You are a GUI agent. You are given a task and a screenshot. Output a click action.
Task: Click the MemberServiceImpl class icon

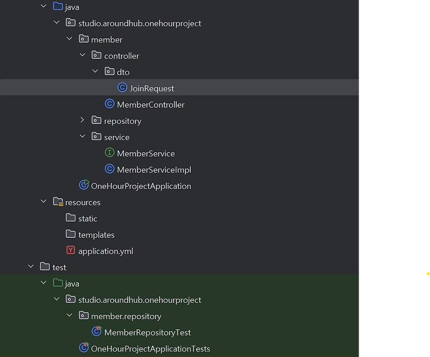coord(110,169)
